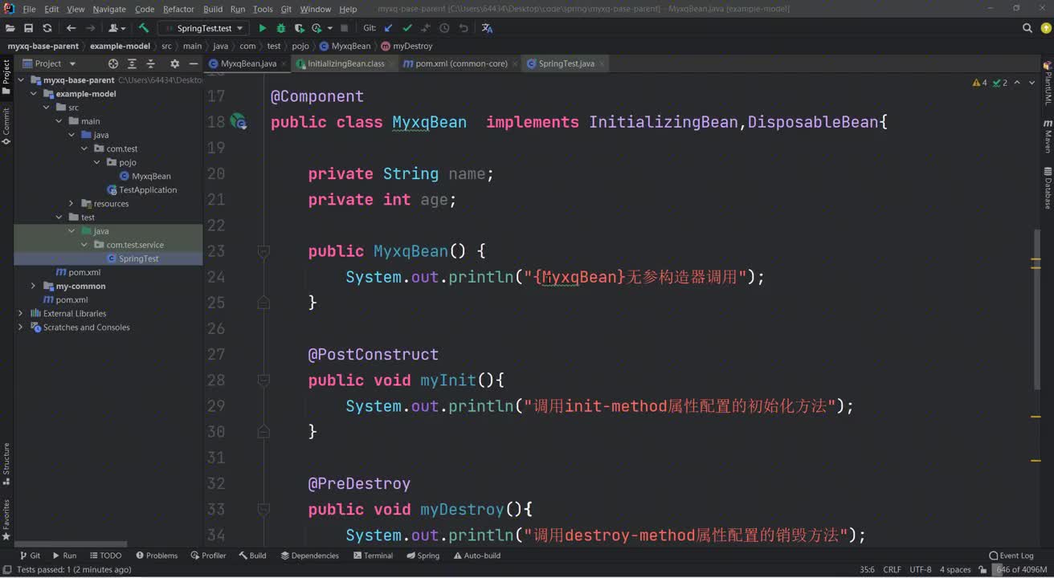Fold the MyxqBean constructor at line 23

[263, 251]
